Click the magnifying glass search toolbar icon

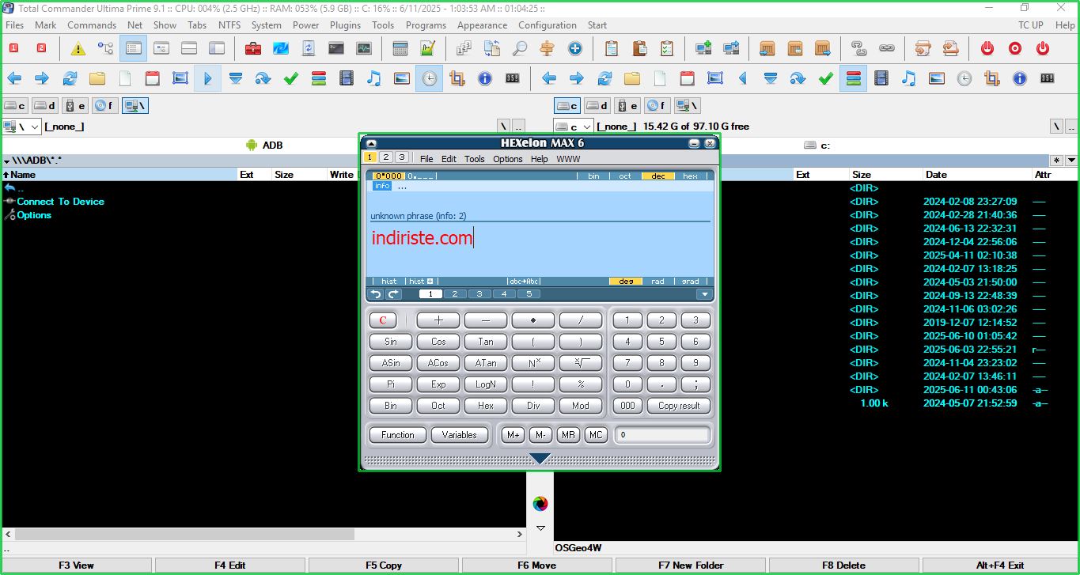[520, 48]
